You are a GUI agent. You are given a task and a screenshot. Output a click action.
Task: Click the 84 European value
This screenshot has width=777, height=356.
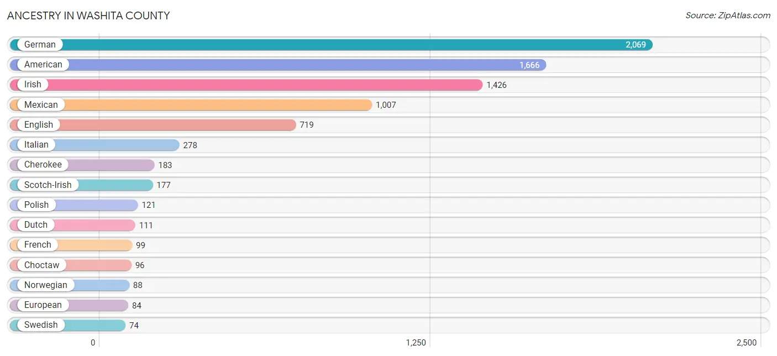click(136, 306)
